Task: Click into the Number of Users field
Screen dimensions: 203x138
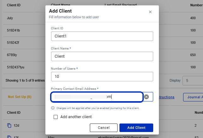Action: (x=102, y=77)
